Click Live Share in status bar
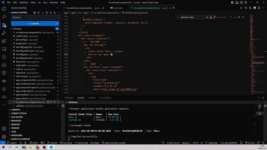 coord(66,142)
